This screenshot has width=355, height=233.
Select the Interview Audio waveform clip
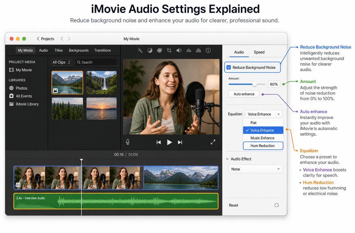pyautogui.click(x=116, y=201)
